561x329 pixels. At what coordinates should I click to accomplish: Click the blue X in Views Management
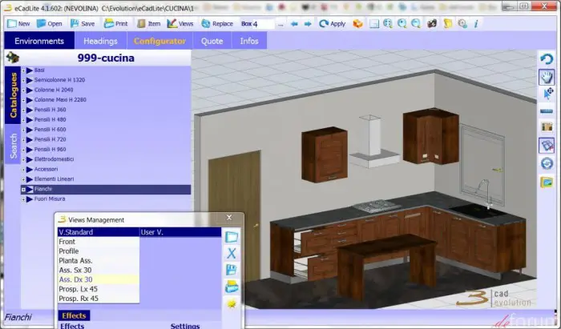coord(232,253)
